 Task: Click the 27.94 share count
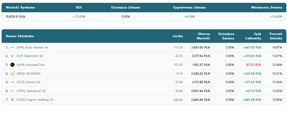click(x=179, y=82)
